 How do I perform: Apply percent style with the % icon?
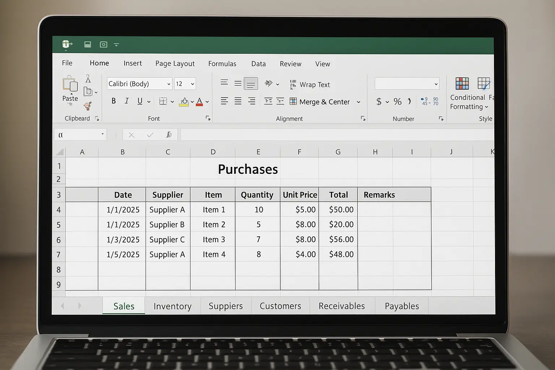(x=397, y=102)
